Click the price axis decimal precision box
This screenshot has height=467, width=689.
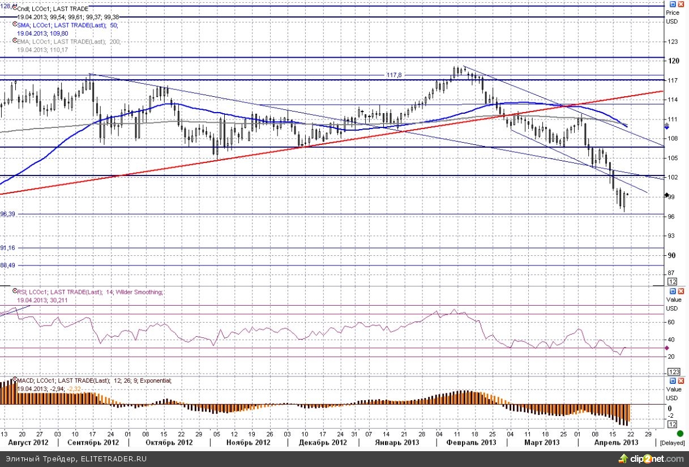pyautogui.click(x=673, y=281)
